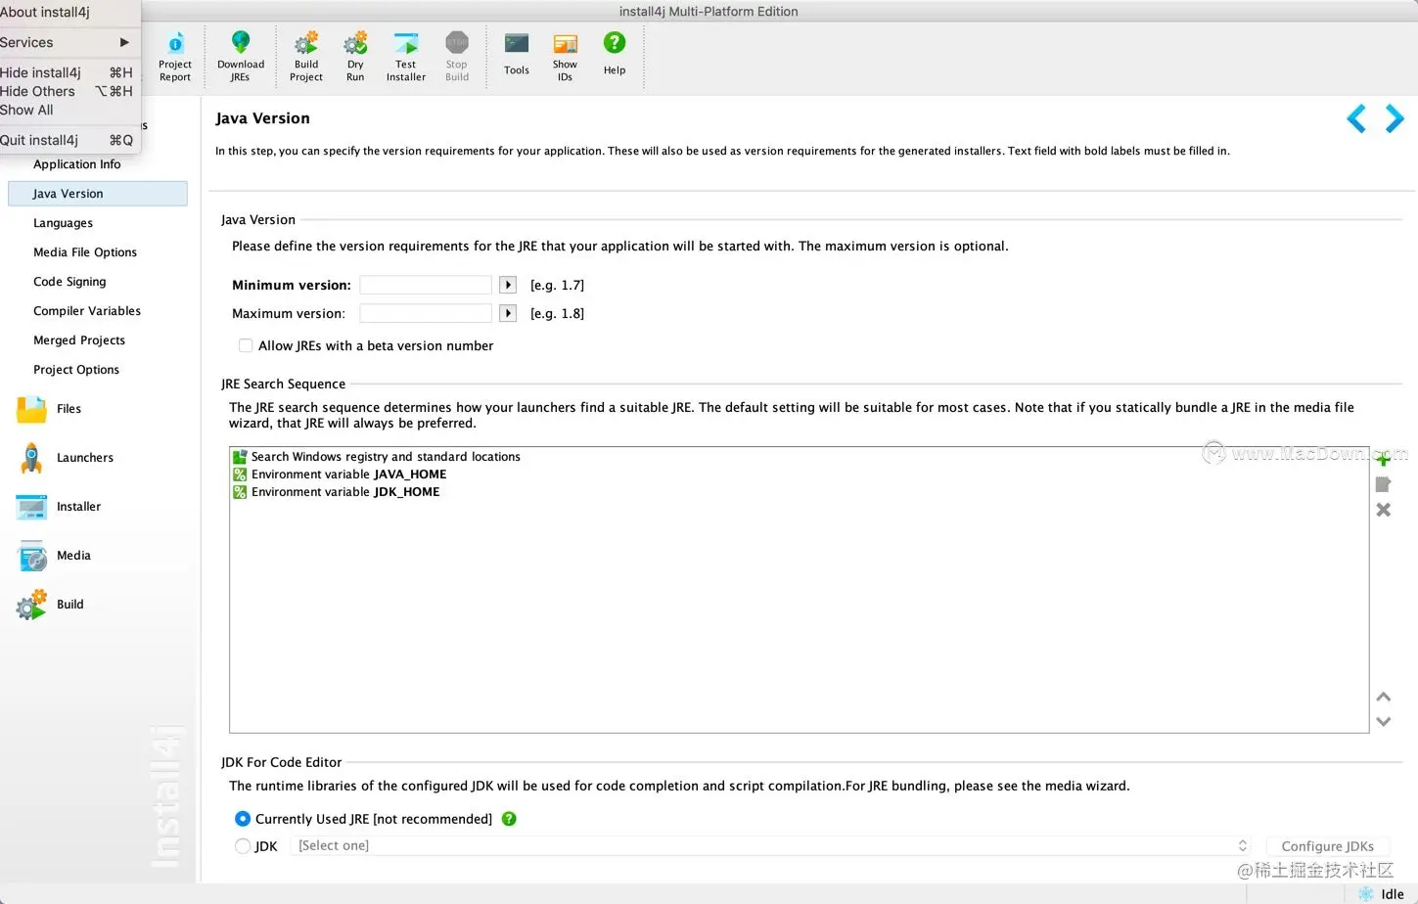
Task: Click the Minimum version input field
Action: tap(426, 285)
